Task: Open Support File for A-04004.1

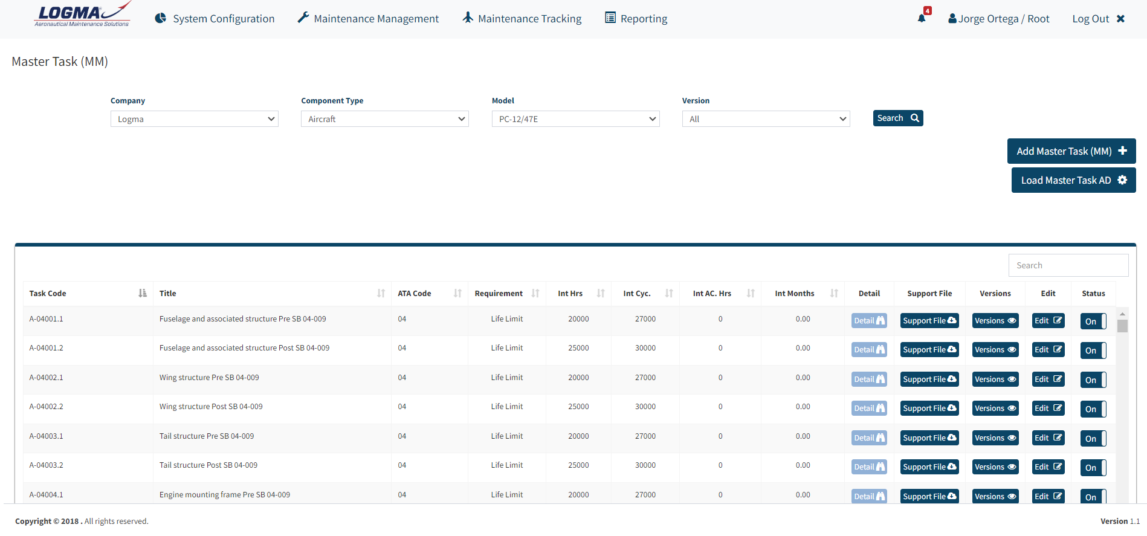Action: 929,496
